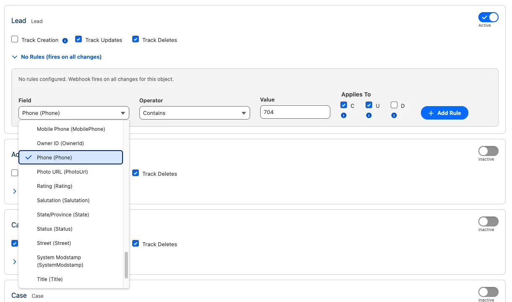Select Salutation (Salutation) option
This screenshot has height=302, width=512.
click(x=71, y=200)
